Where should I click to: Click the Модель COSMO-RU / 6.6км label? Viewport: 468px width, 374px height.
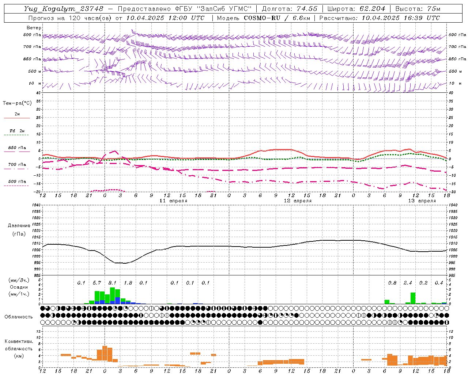[263, 18]
